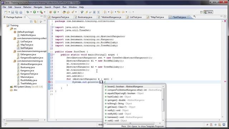Click the Print toolbar icon
The image size is (229, 129).
click(21, 12)
